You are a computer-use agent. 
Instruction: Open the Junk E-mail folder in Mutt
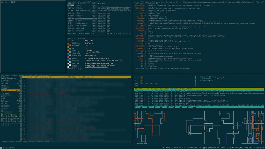(x=11, y=93)
